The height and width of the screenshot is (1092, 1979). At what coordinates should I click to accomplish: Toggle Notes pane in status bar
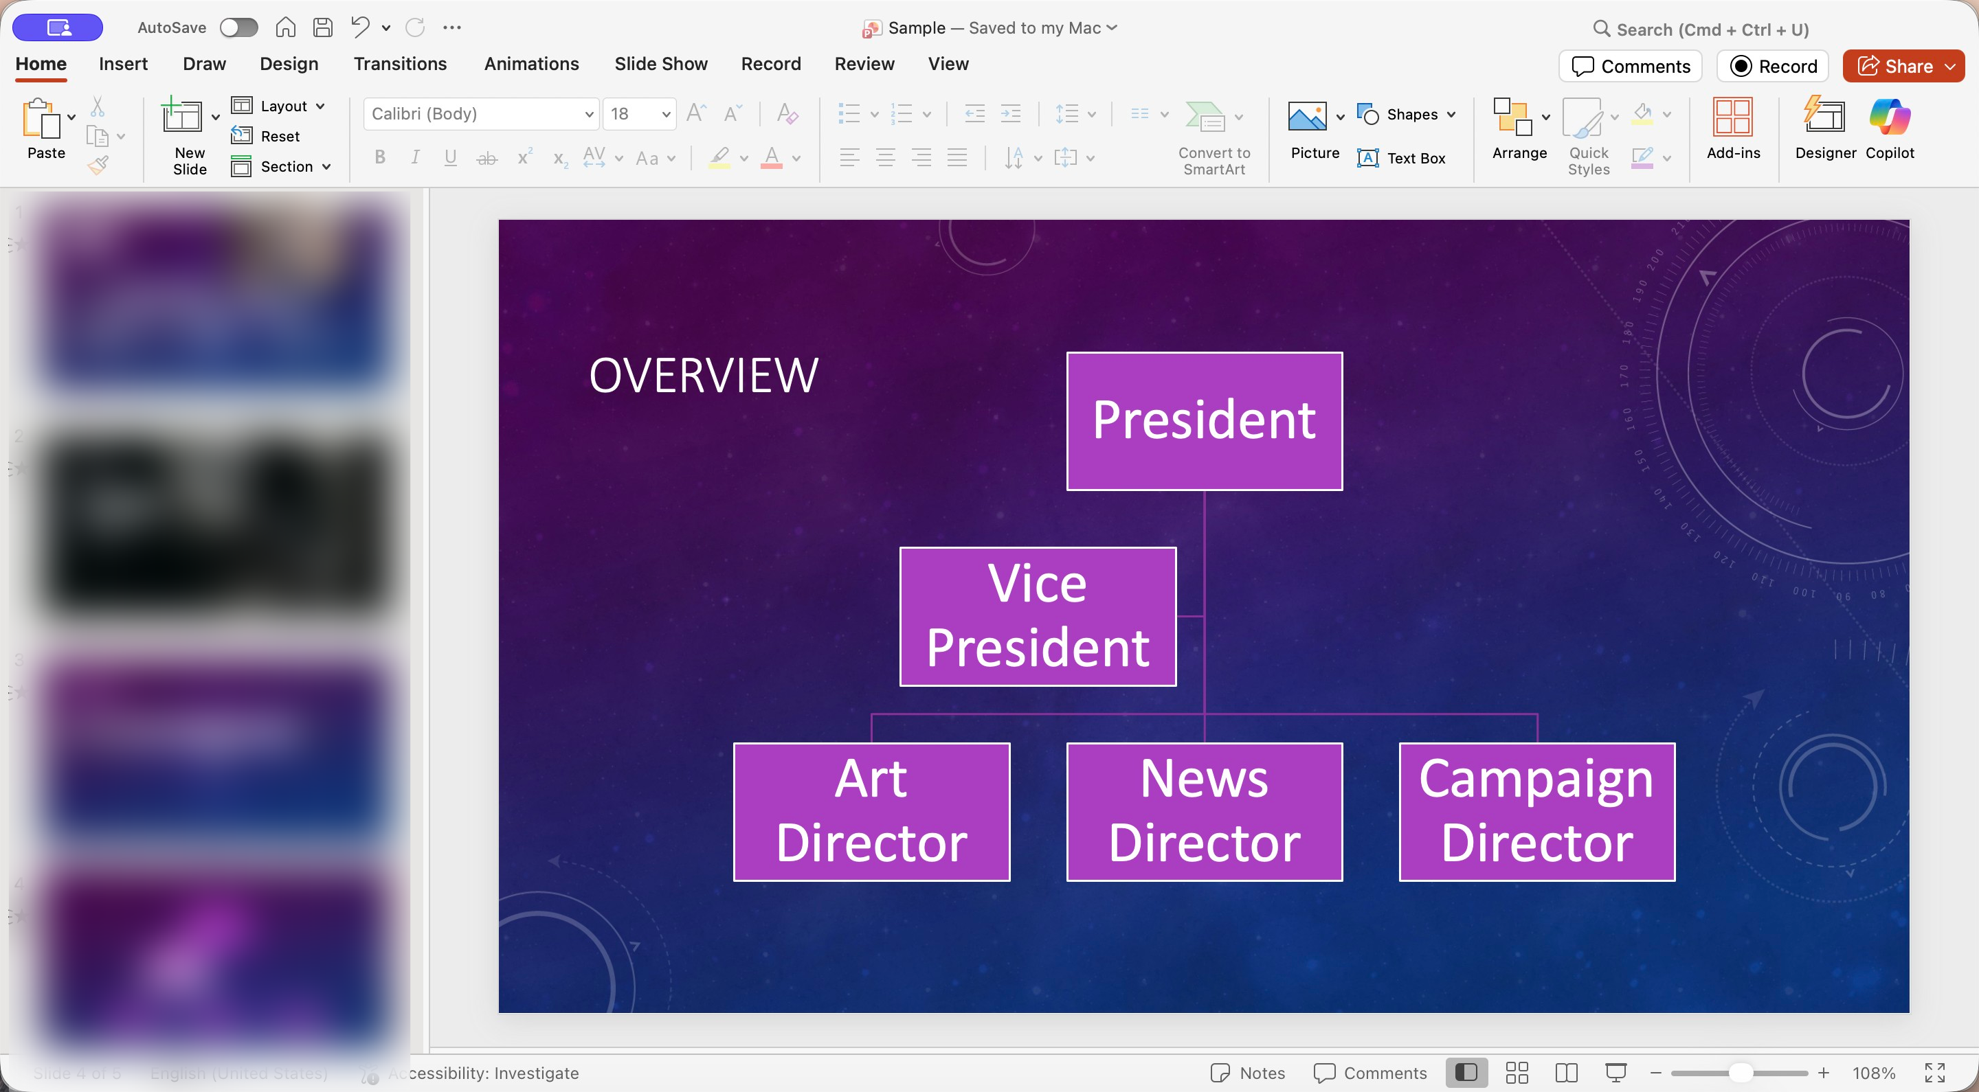click(1247, 1073)
